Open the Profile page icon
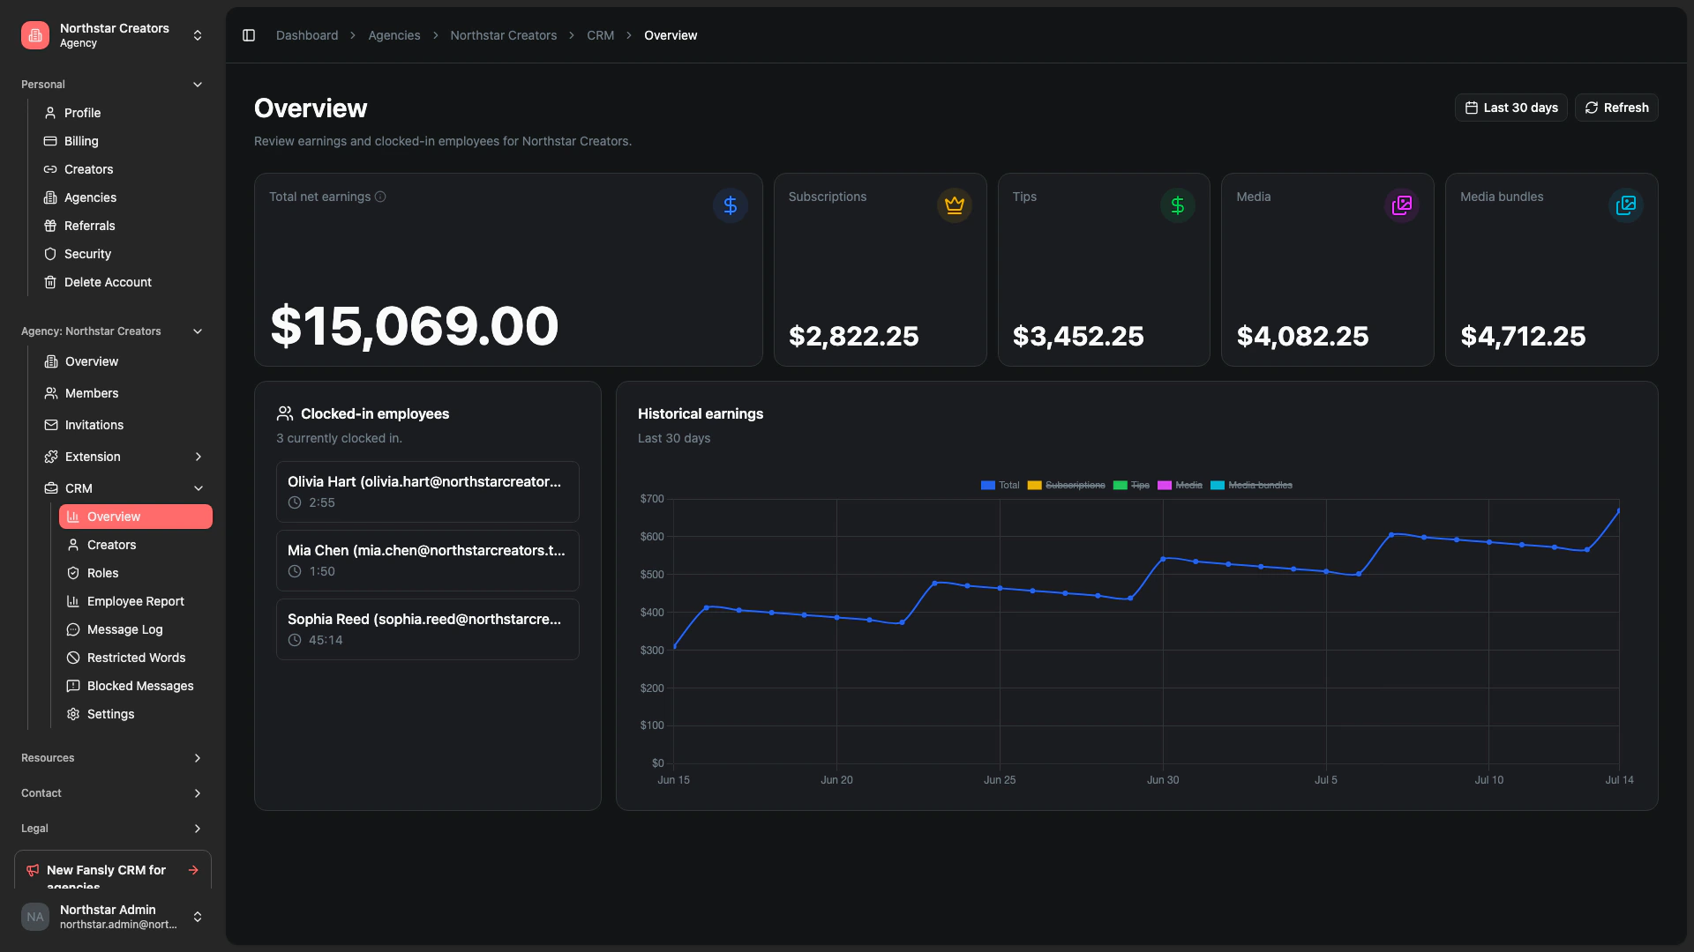 50,113
